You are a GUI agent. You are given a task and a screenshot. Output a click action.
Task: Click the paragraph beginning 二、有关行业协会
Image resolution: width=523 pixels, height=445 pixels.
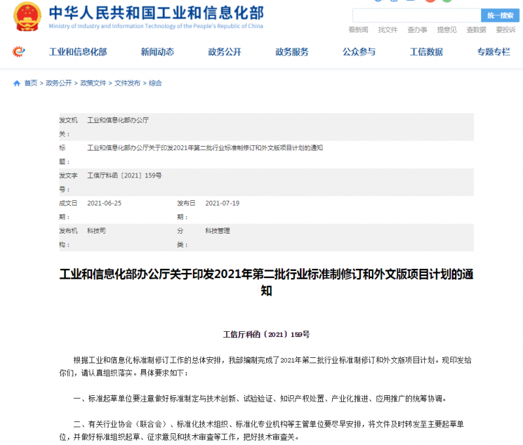[x=262, y=431]
